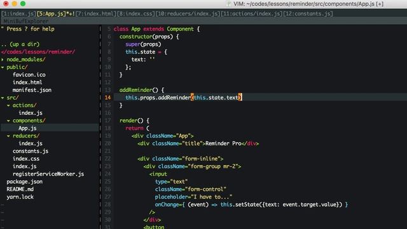This screenshot has height=229, width=407.
Task: Click placeholder="I have to..." line
Action: [193, 197]
